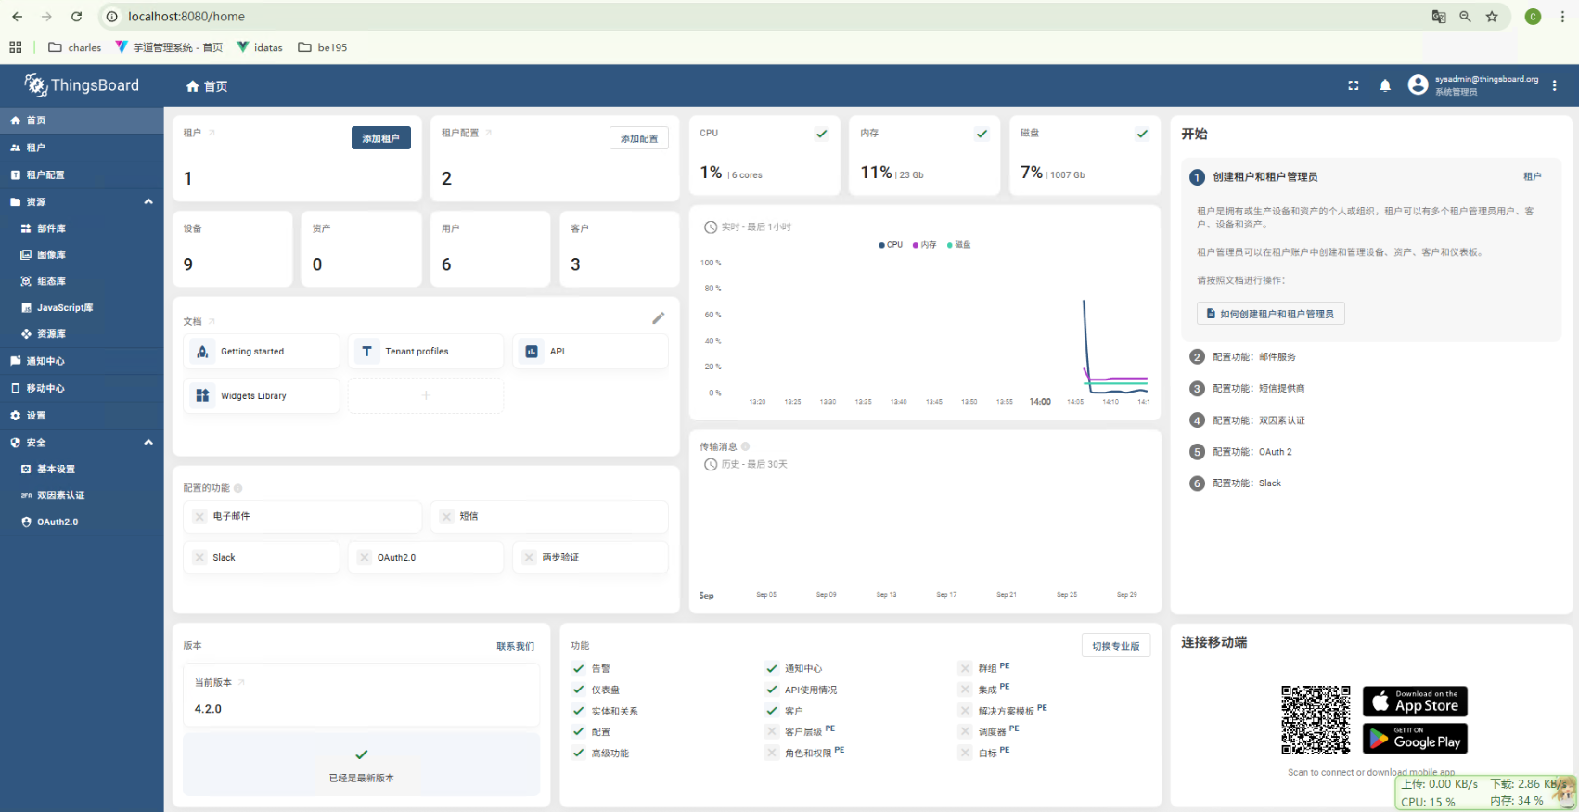This screenshot has width=1579, height=812.
Task: Open the user profile avatar icon
Action: 1418,85
